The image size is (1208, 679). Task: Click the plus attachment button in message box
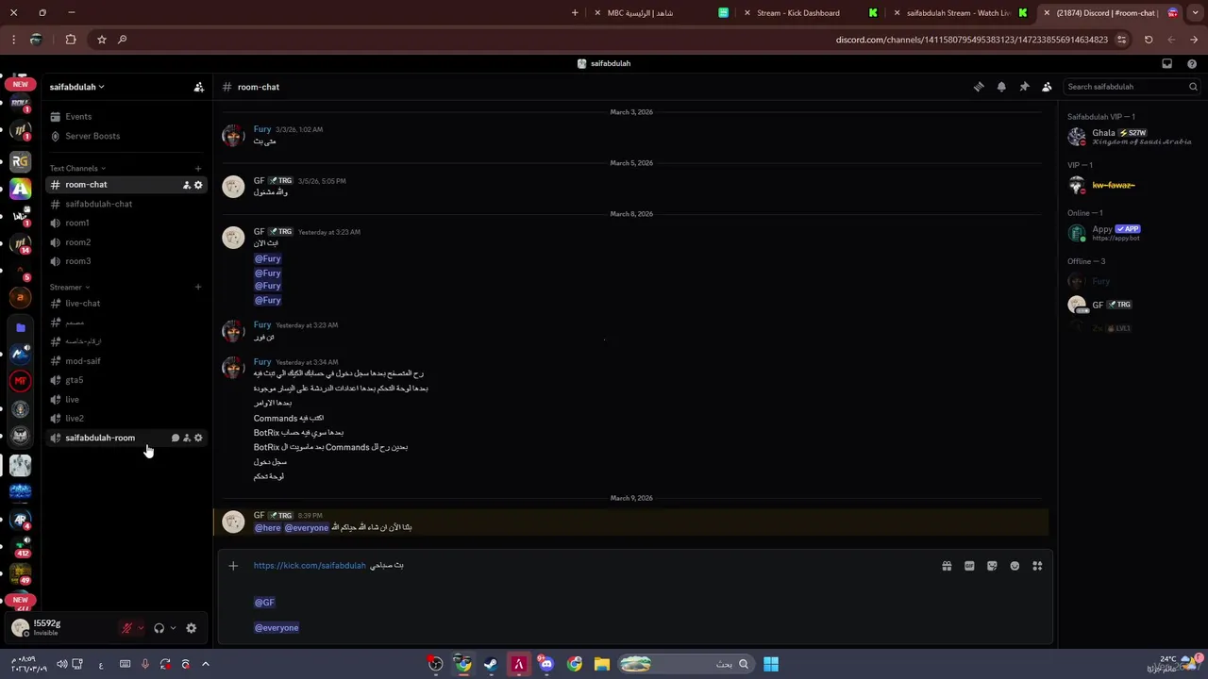(233, 566)
